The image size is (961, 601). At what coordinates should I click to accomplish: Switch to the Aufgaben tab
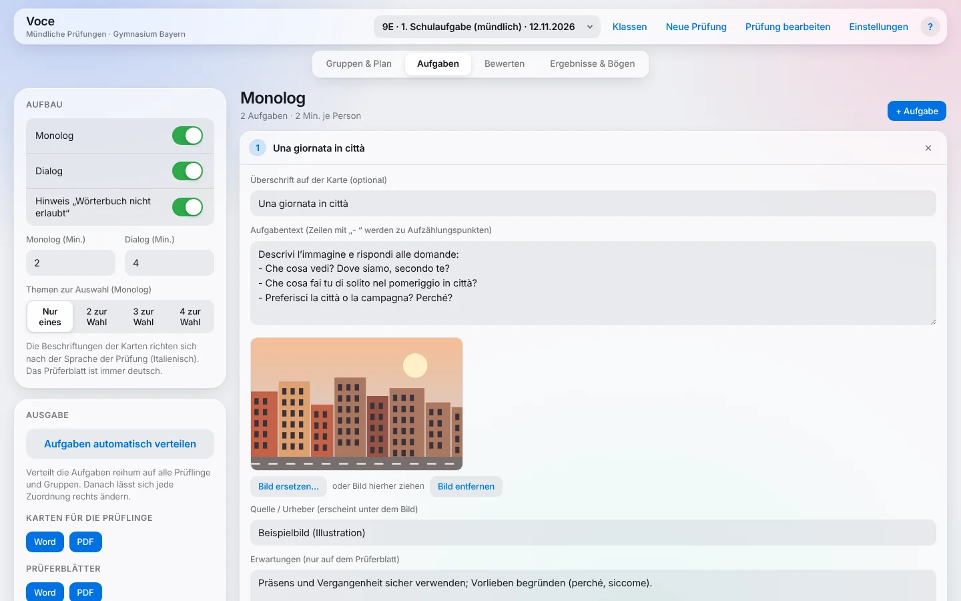pyautogui.click(x=438, y=64)
